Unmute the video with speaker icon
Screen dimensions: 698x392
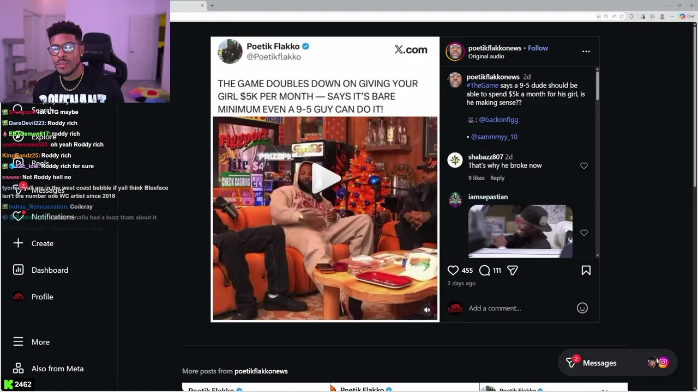(x=427, y=310)
